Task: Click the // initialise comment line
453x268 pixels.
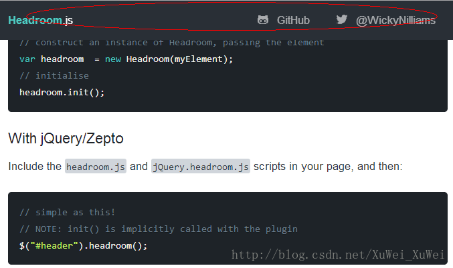Action: 54,76
